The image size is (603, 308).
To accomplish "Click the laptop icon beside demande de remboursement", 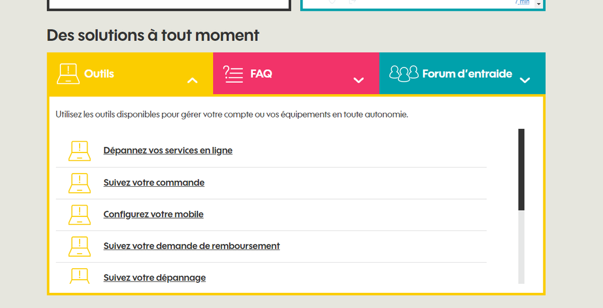I will click(79, 246).
